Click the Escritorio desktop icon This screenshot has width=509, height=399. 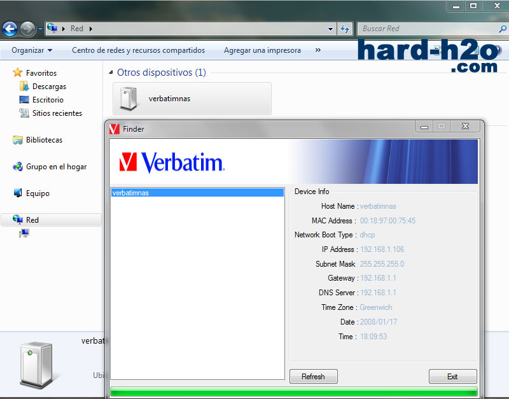tap(24, 99)
